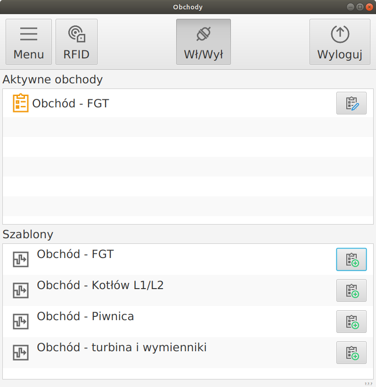Click the orange clipboard icon beside active Obchód - FGT

(20, 103)
